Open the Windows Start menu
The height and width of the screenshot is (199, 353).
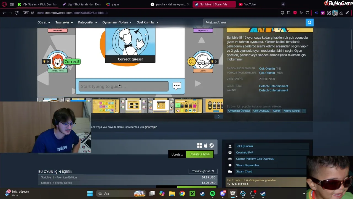point(90,193)
